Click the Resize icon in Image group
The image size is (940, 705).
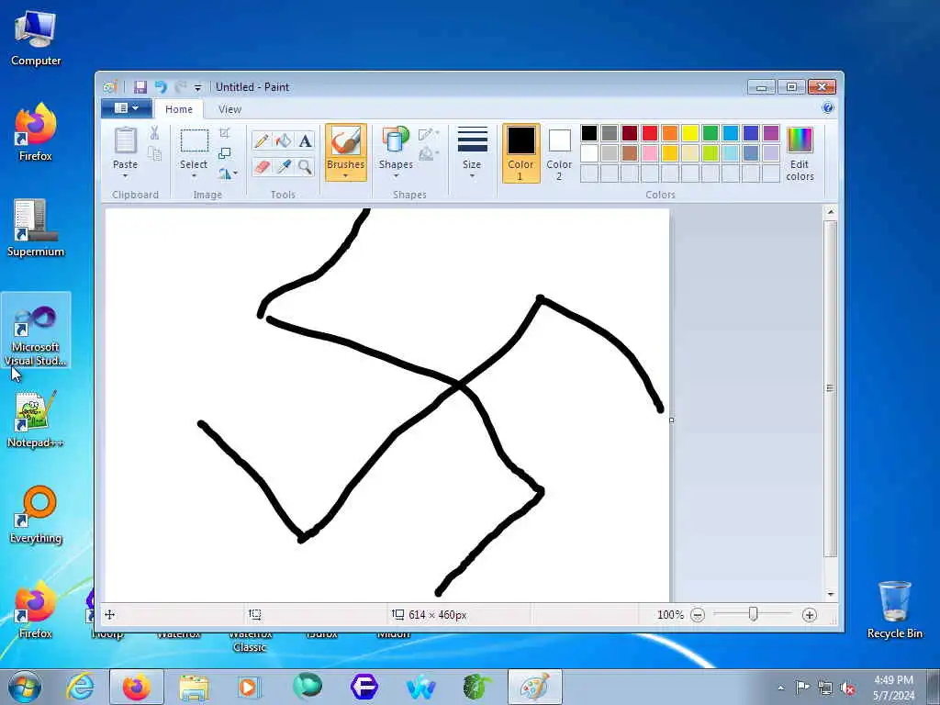click(224, 153)
